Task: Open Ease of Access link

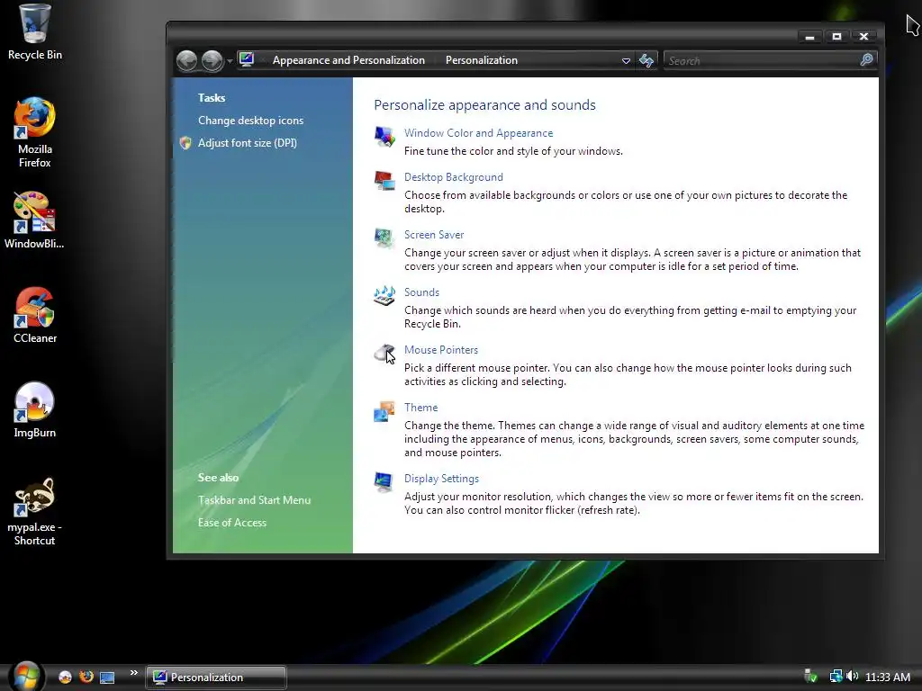Action: [x=232, y=523]
